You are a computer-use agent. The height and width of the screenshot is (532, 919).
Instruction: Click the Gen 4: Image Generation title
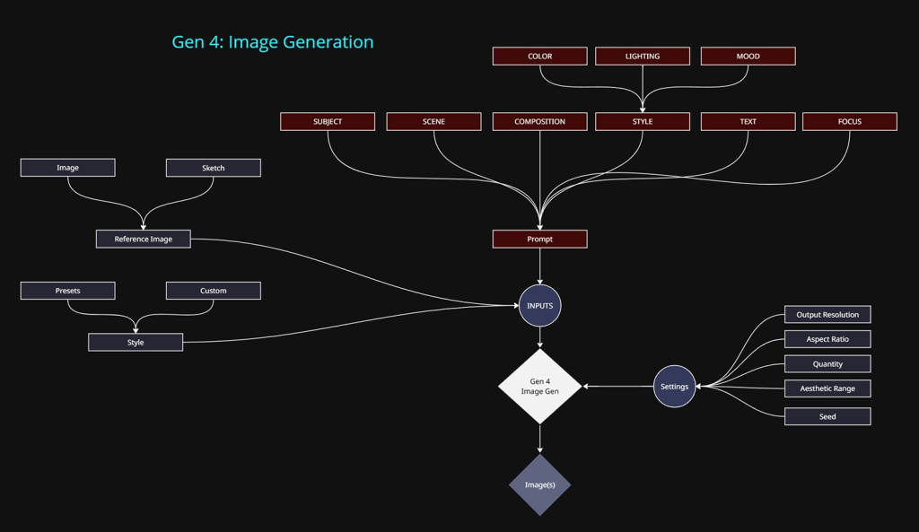pos(272,42)
